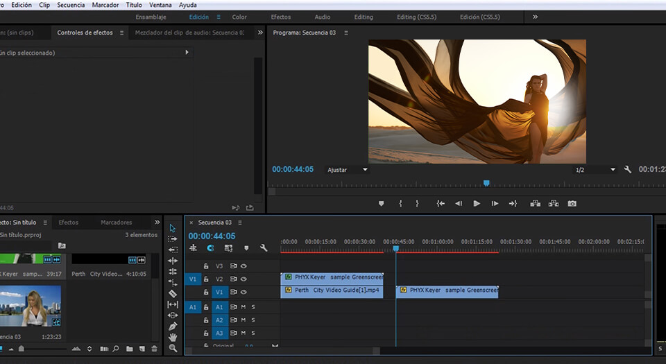Select the Hand tool
The height and width of the screenshot is (364, 666).
pos(173,337)
